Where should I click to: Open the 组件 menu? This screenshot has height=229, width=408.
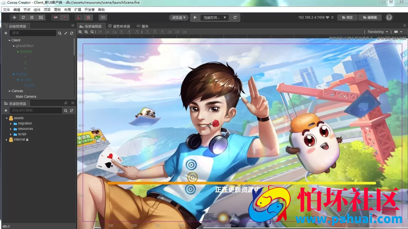tap(37, 10)
